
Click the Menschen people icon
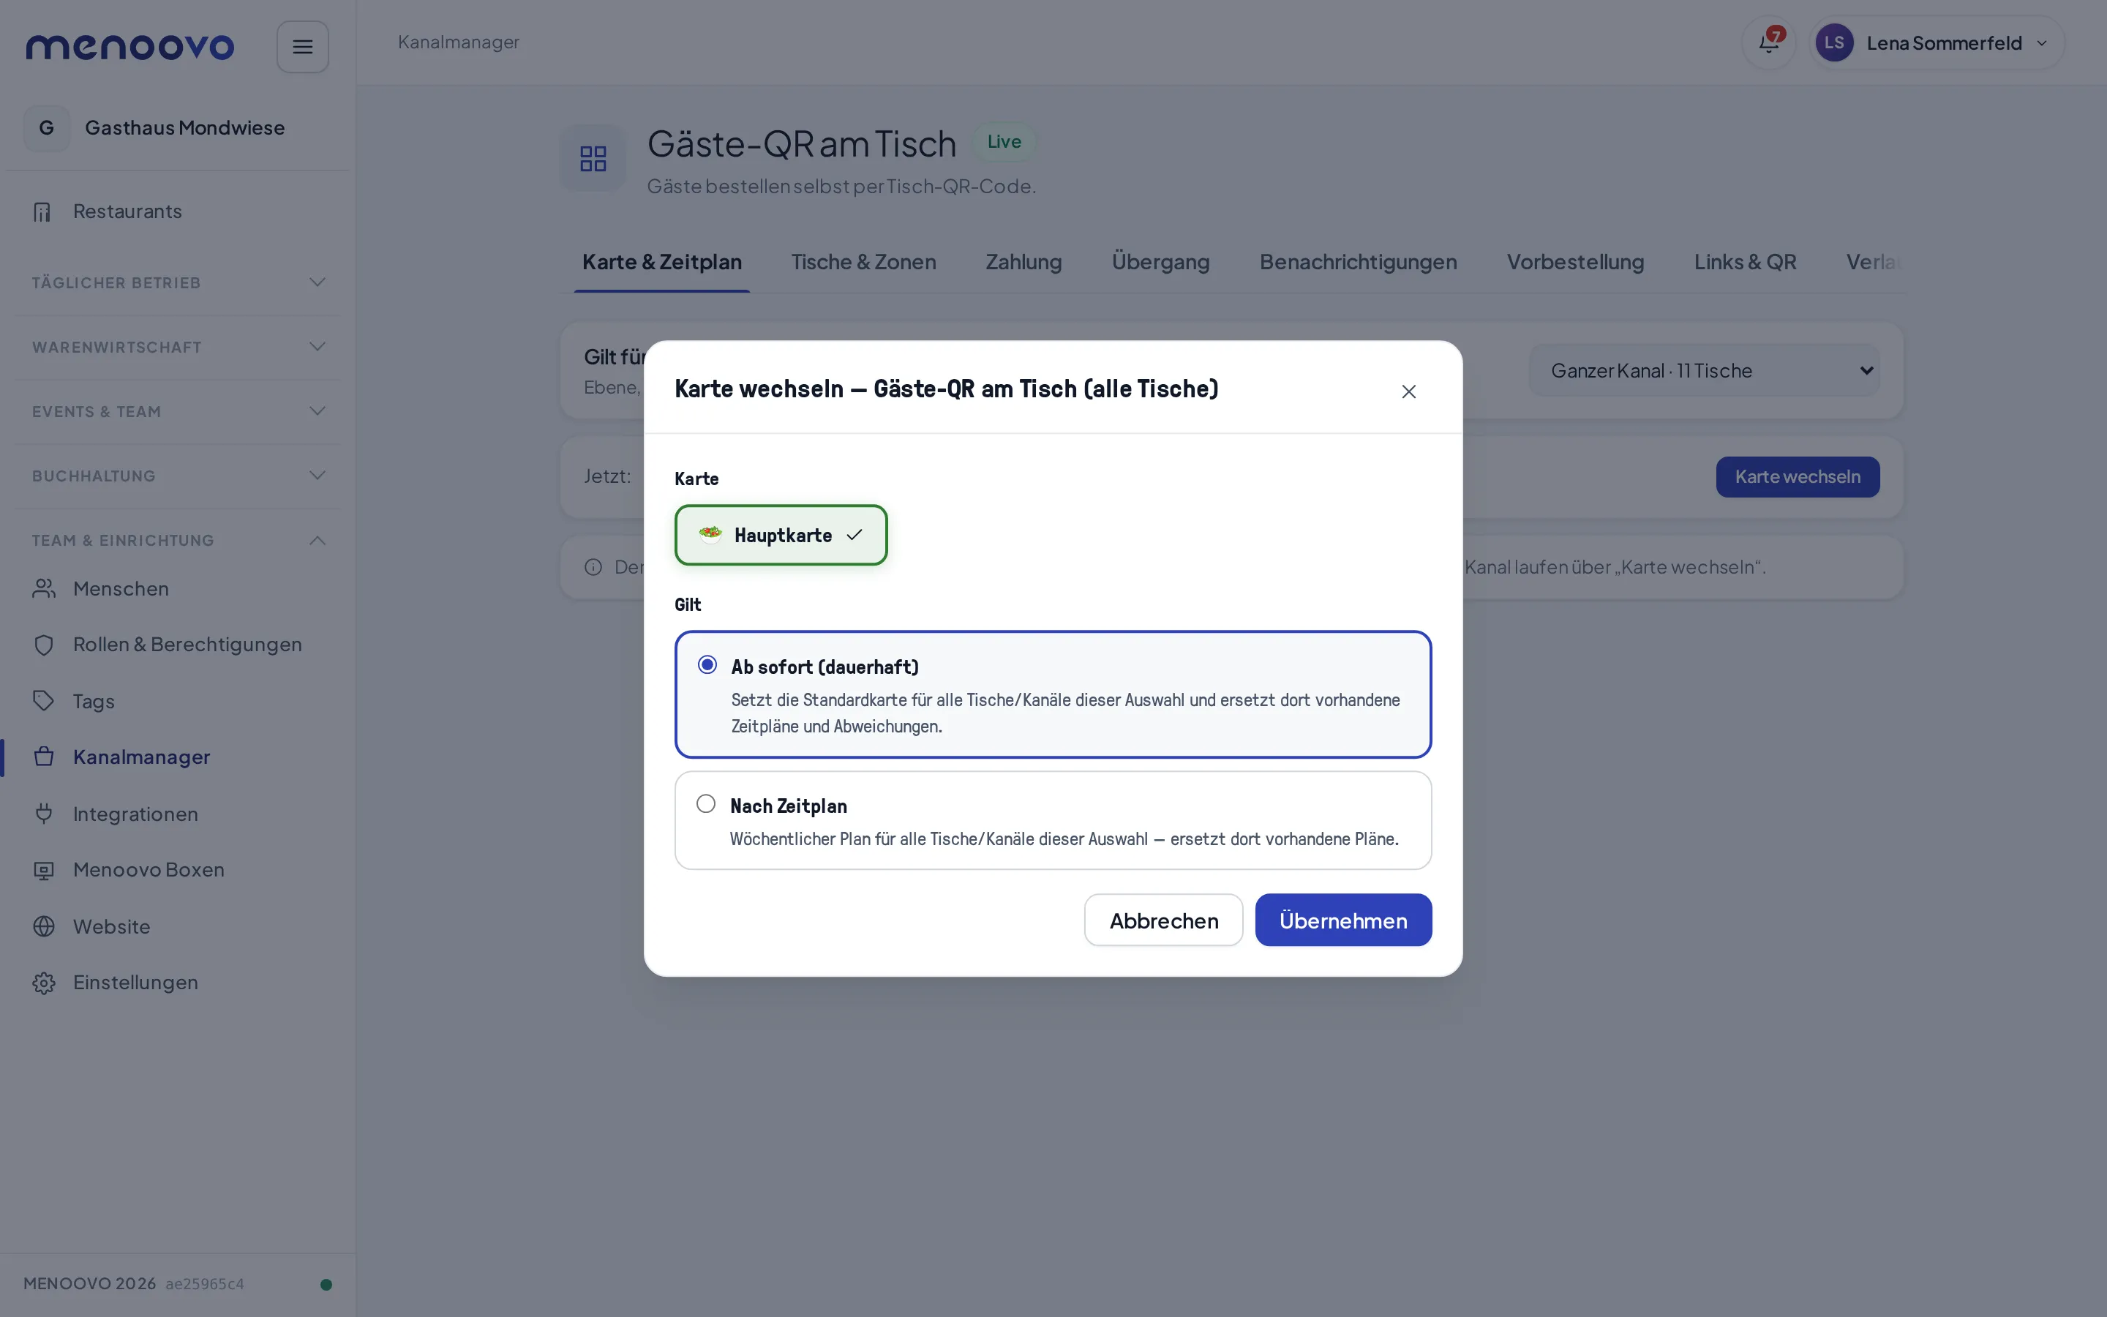(x=44, y=589)
